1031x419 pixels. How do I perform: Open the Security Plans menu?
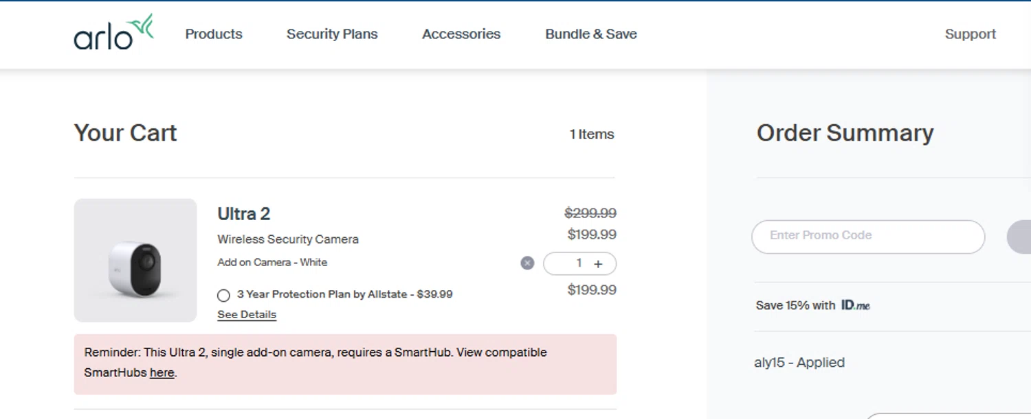click(x=332, y=34)
